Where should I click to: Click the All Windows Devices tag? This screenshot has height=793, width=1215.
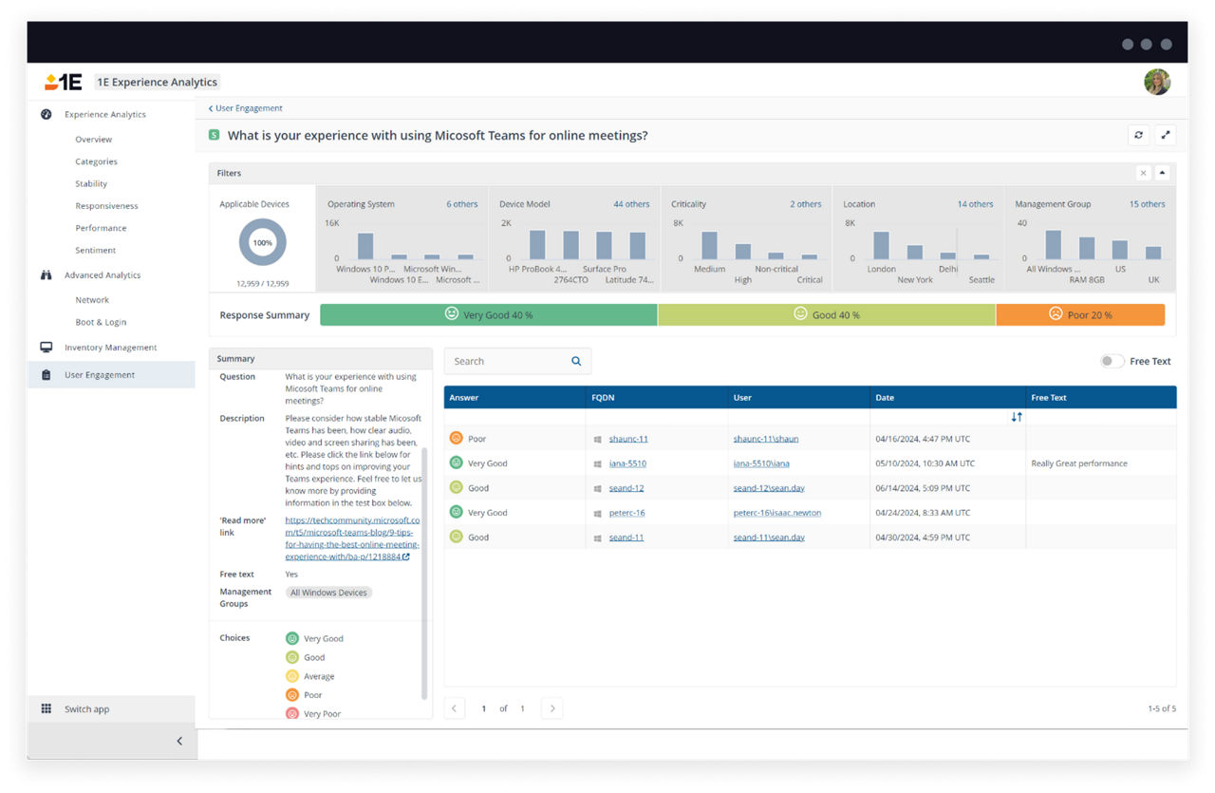(x=328, y=593)
